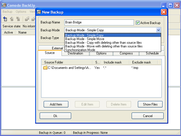The width and height of the screenshot is (181, 136).
Task: Click the *.tmp exclude mask cell
Action: (x=135, y=68)
